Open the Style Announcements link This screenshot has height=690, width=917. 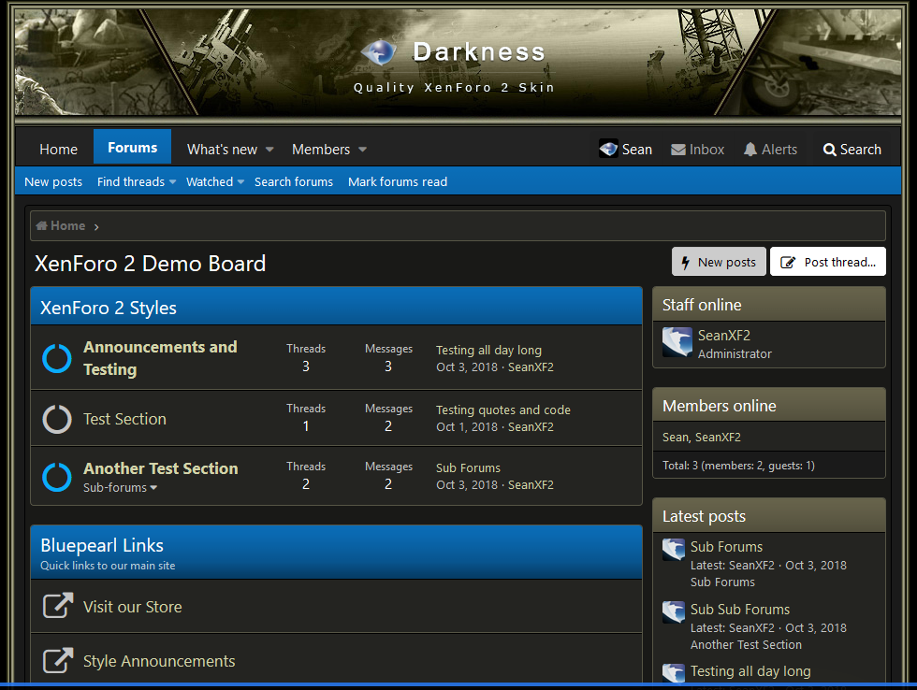[158, 661]
